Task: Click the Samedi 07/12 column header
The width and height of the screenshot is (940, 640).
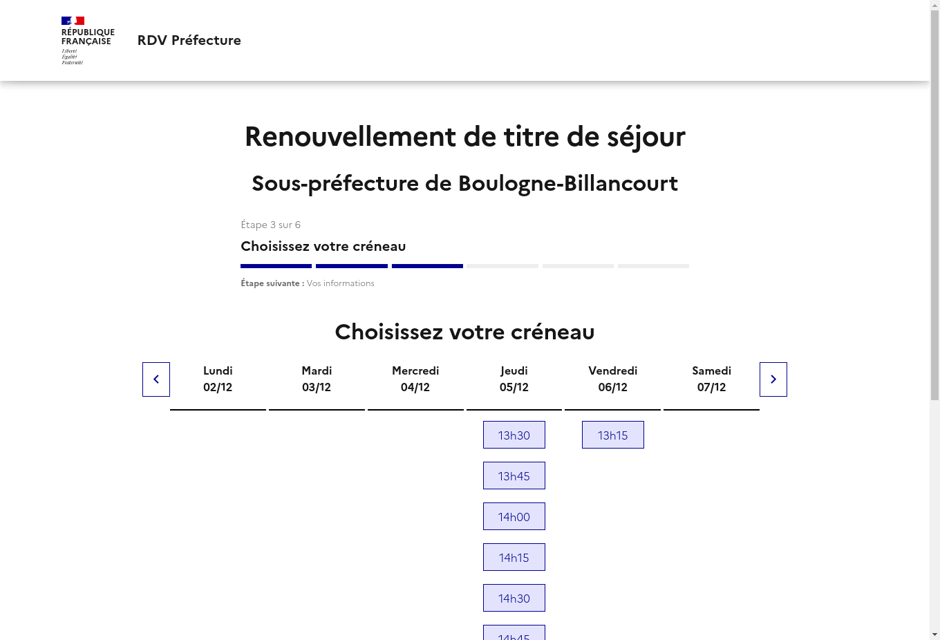Action: coord(712,379)
